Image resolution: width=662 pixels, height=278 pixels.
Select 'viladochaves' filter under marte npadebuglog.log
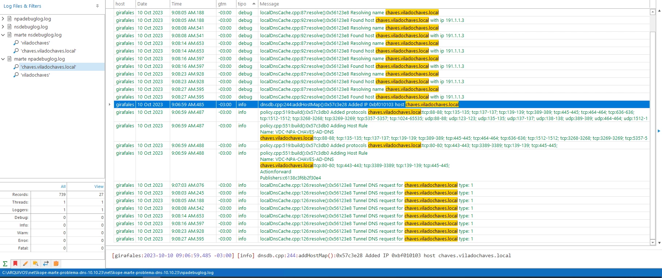(x=35, y=75)
